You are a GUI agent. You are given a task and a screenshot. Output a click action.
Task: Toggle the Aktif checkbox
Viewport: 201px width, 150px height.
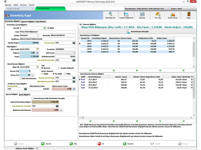[x=48, y=28]
